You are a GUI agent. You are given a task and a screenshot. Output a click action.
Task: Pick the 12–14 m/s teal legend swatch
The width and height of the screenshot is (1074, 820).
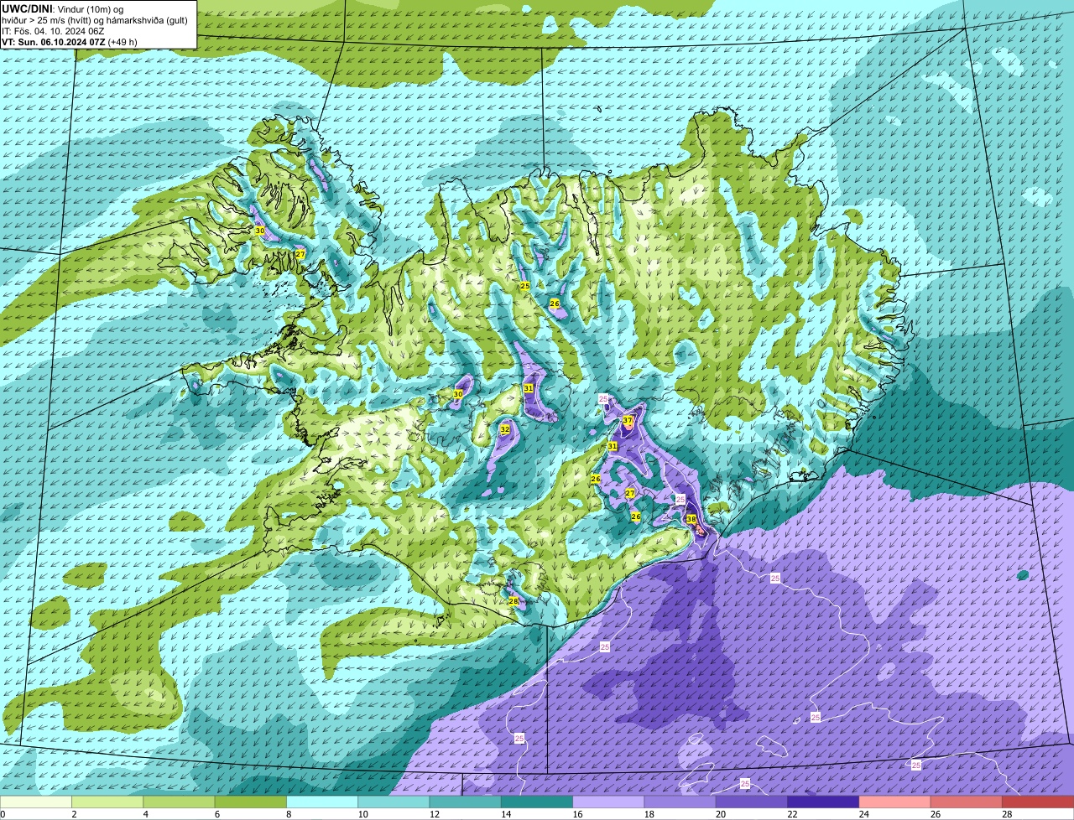tap(466, 802)
